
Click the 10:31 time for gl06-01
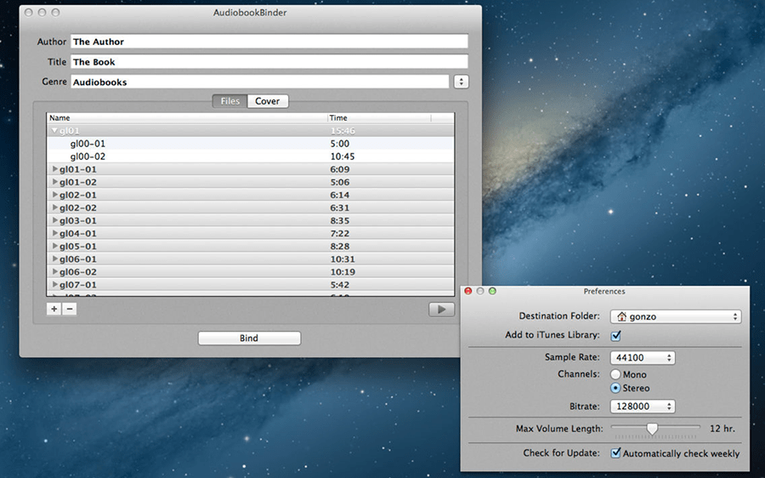(343, 259)
